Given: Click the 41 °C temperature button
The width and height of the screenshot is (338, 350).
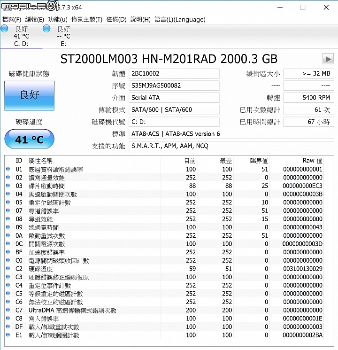Looking at the screenshot, I should 30,139.
